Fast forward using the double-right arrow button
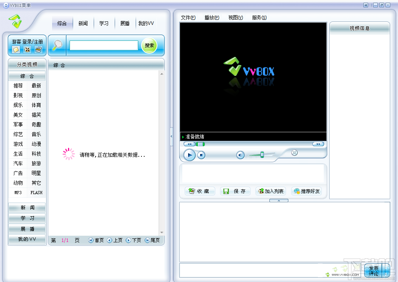The width and height of the screenshot is (398, 282). click(x=318, y=144)
